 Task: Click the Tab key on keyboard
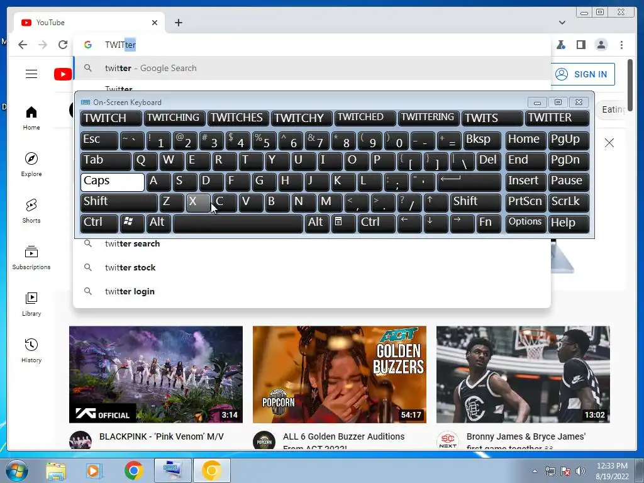tap(106, 162)
